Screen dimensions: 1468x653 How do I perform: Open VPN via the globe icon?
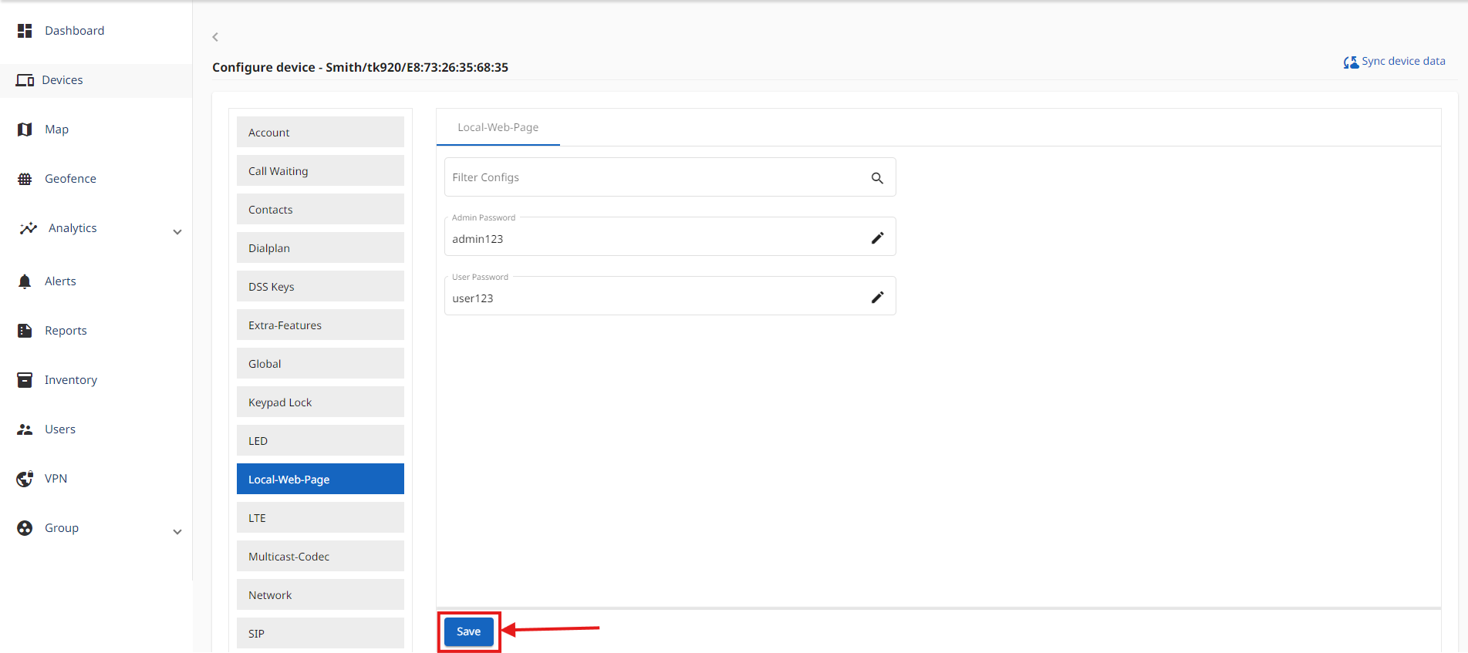(25, 479)
